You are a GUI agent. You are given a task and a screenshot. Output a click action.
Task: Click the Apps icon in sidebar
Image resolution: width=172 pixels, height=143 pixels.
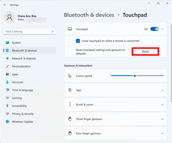(7, 74)
